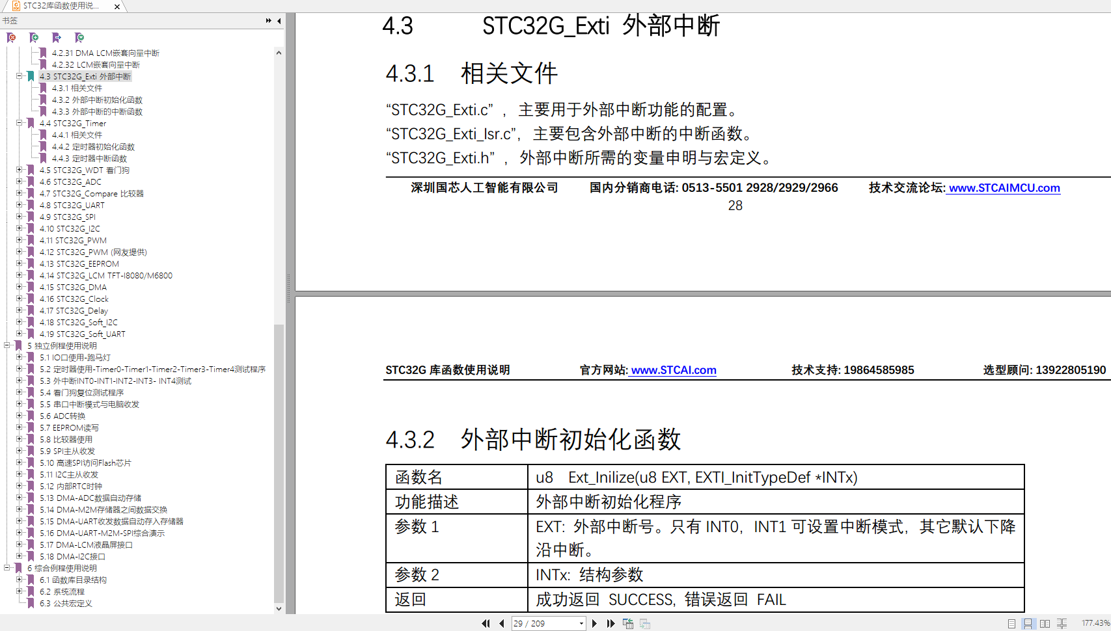Viewport: 1111px width, 631px height.
Task: Click the bookmarks panel scrollbar thumb
Action: (279, 463)
